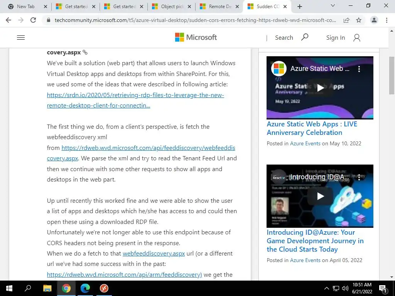Open Chrome's three-dot menu
This screenshot has height=296, width=395.
pos(387,20)
